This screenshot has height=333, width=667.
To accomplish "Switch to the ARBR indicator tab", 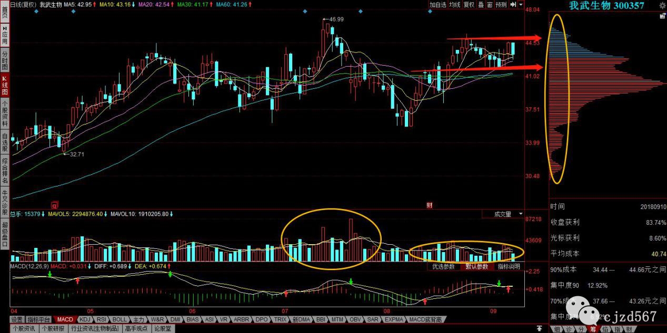I will 242,319.
